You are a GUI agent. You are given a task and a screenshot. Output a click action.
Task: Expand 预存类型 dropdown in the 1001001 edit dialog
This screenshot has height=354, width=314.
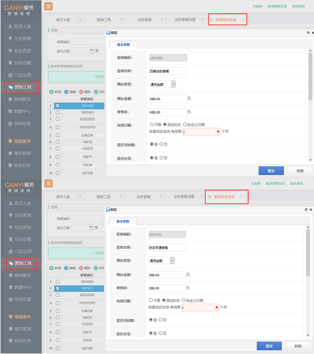pyautogui.click(x=172, y=261)
